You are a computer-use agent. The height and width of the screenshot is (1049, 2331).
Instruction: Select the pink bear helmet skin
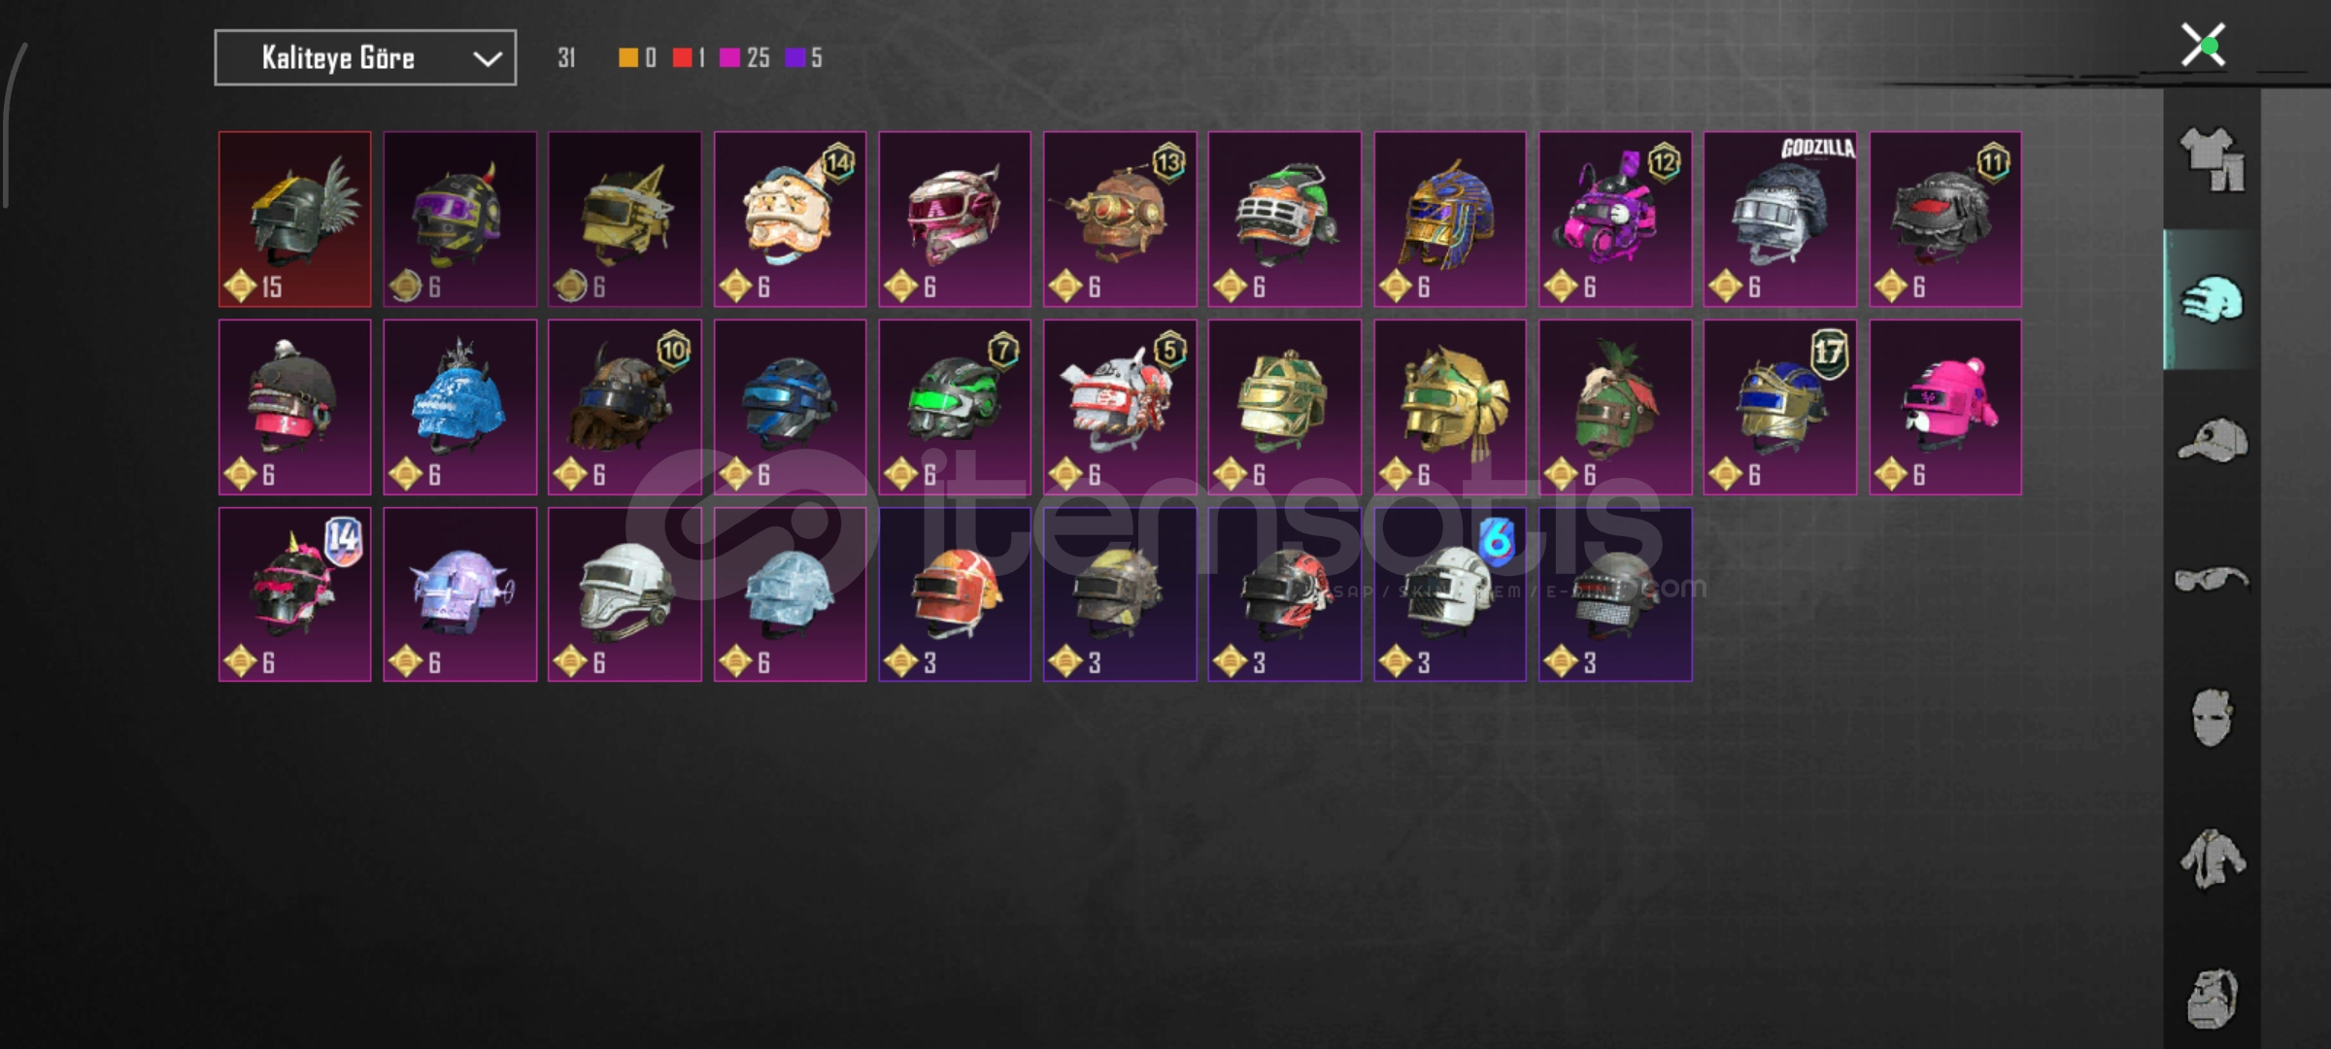[1945, 407]
